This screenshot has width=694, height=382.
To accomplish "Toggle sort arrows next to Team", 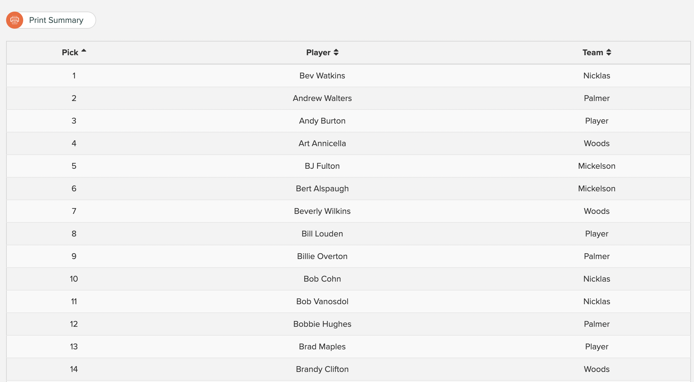I will (609, 52).
